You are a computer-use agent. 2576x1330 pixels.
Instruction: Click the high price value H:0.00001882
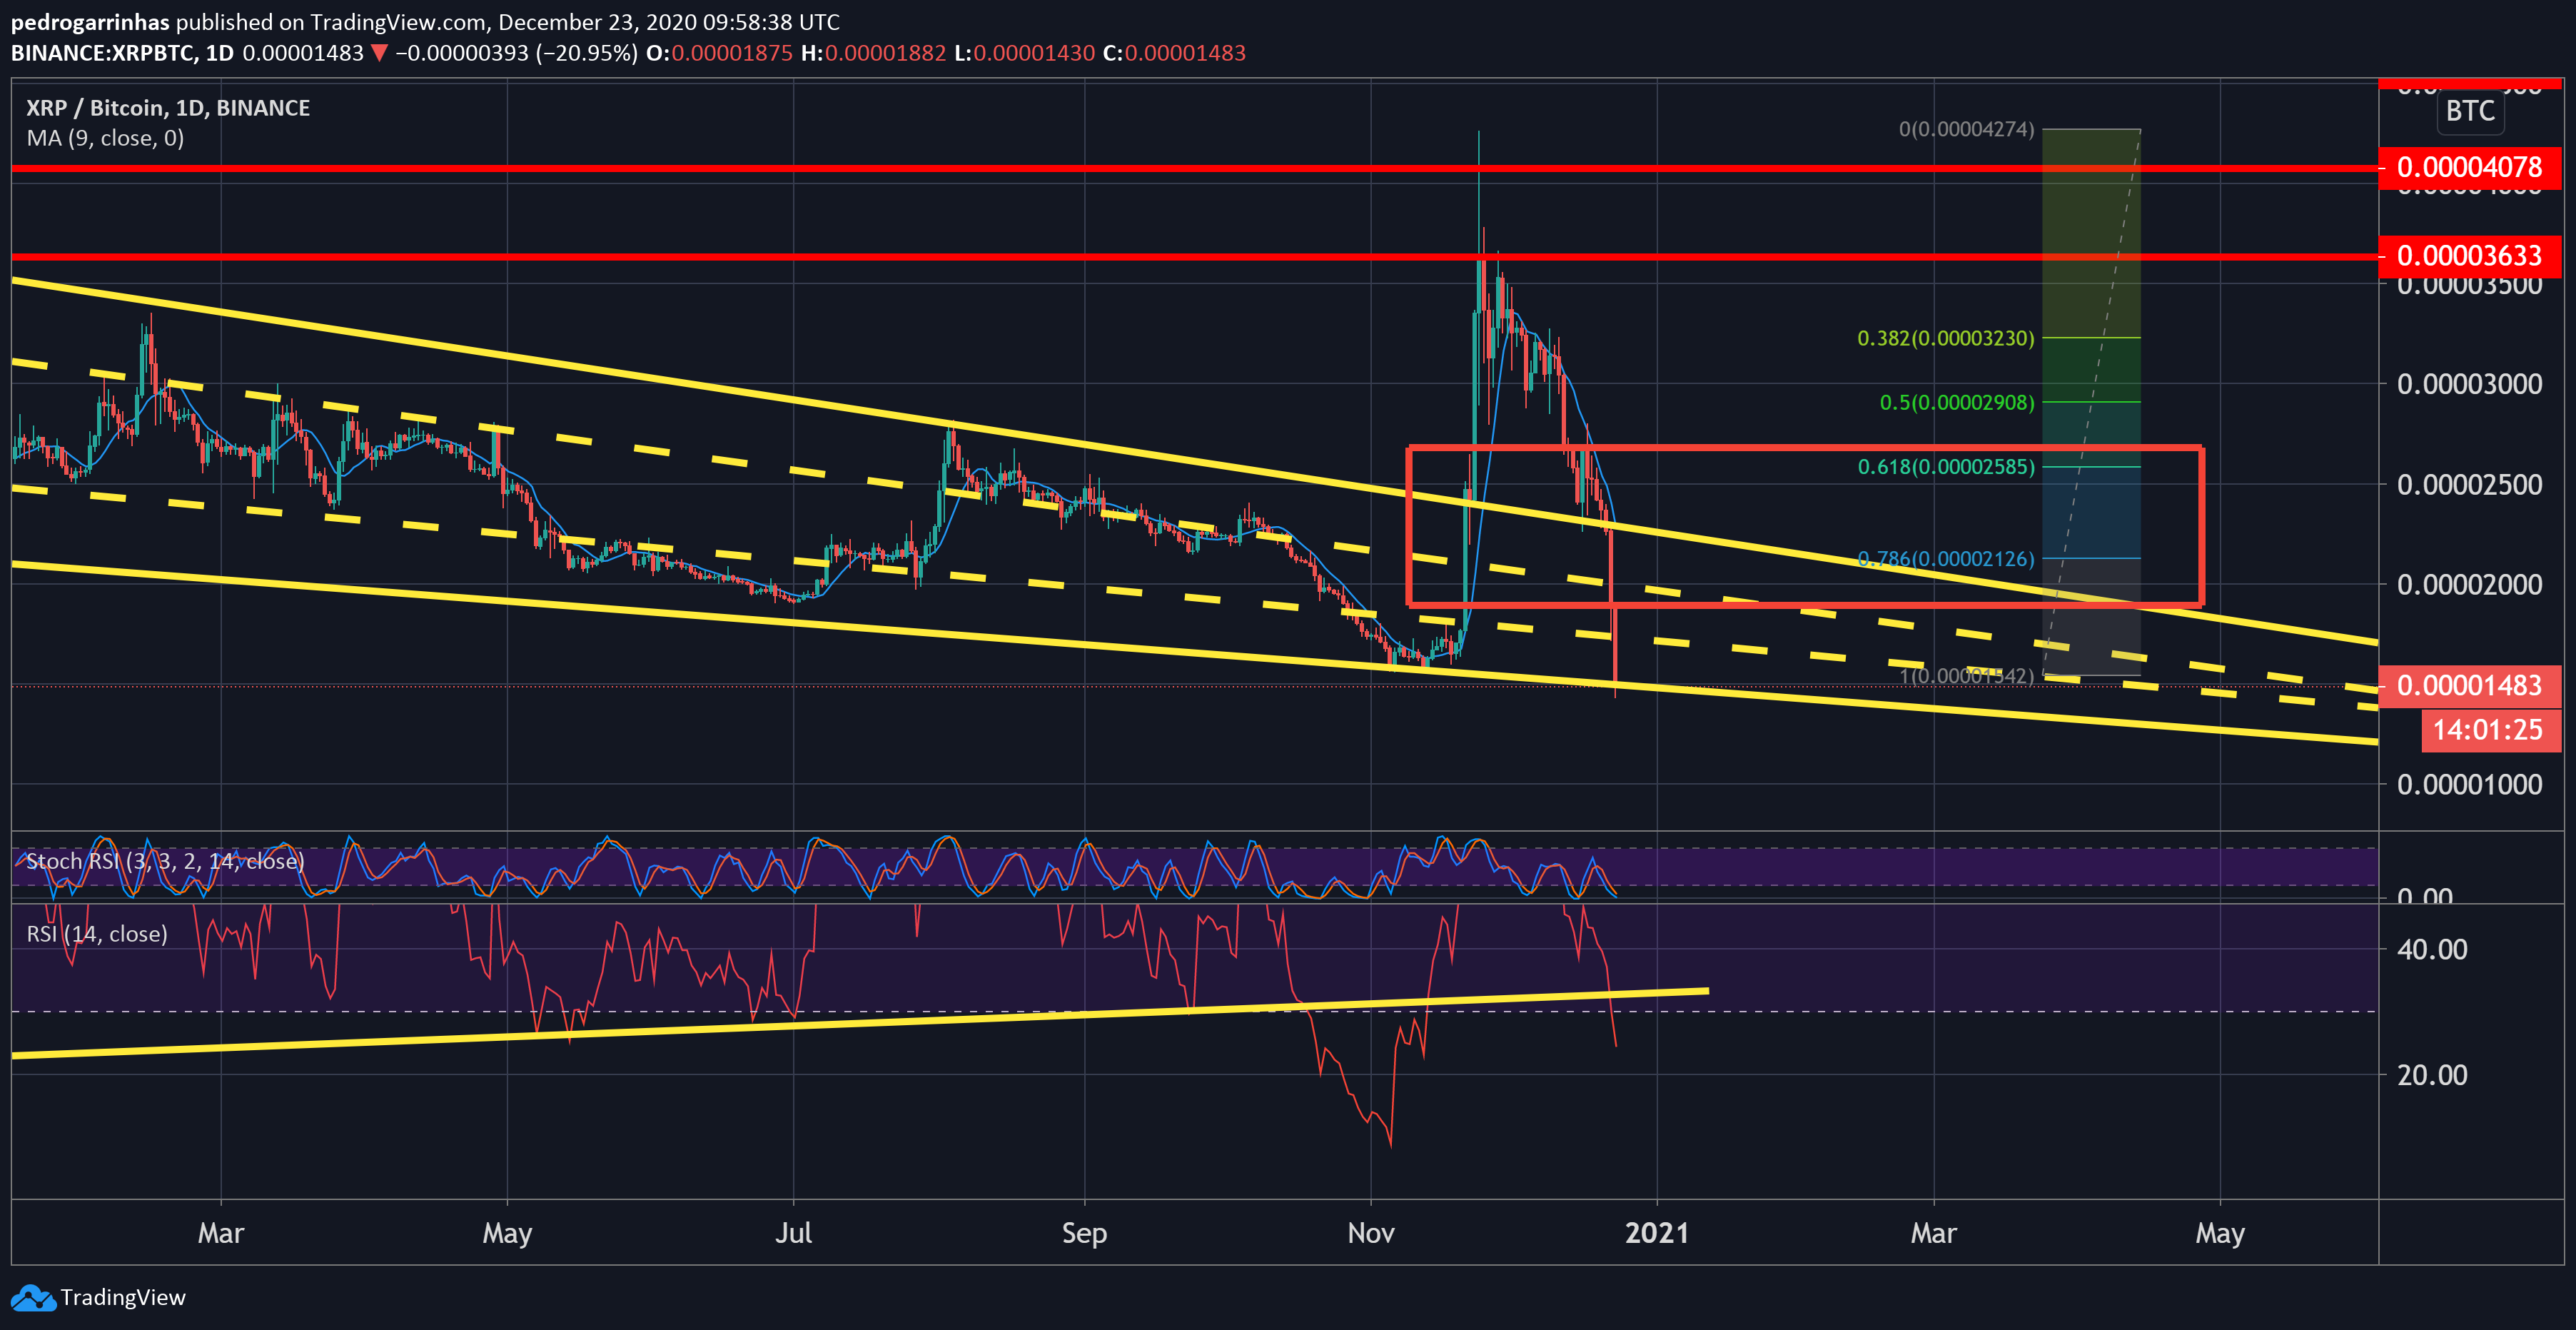[873, 53]
